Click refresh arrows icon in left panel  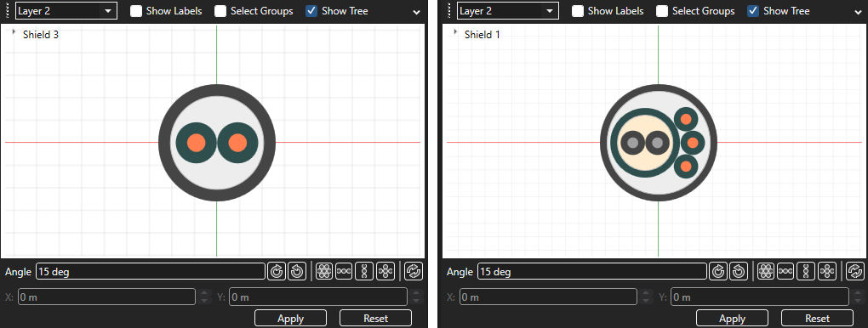click(x=413, y=272)
